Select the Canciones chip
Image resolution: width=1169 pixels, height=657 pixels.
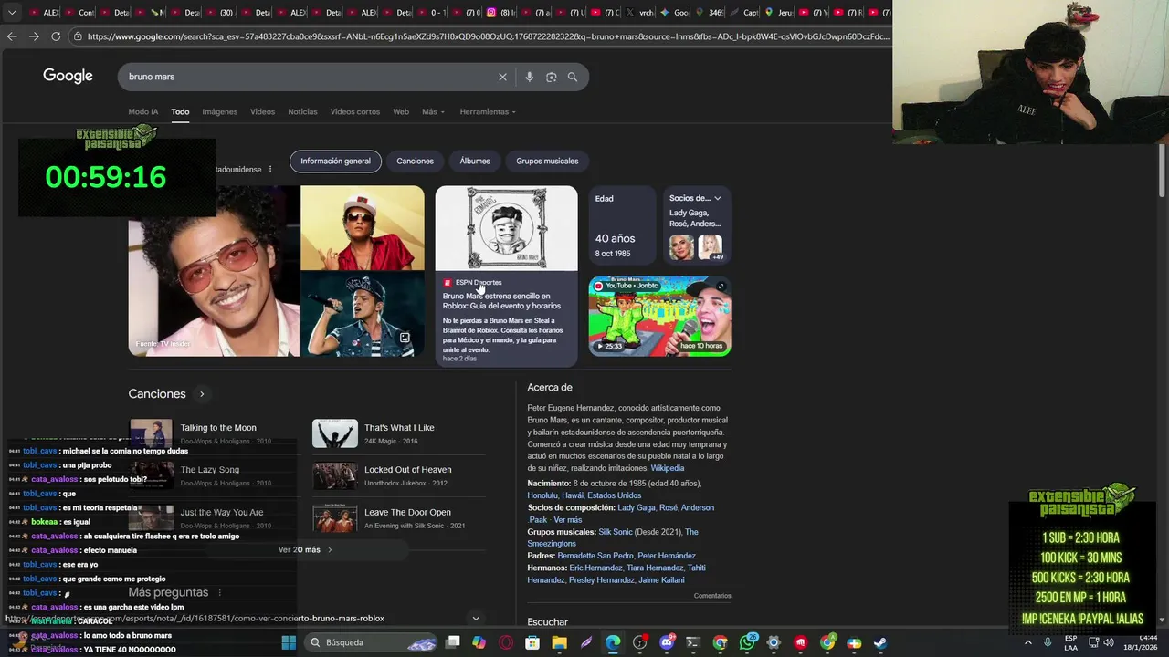pyautogui.click(x=415, y=162)
